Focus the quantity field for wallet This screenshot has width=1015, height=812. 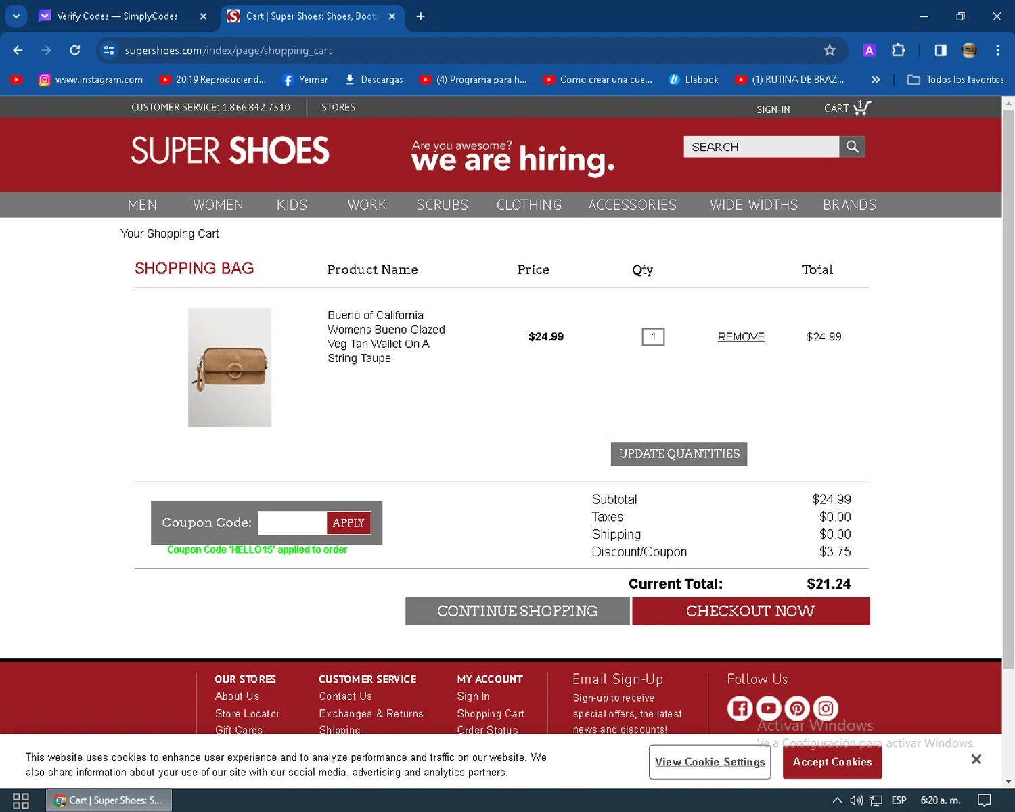click(653, 337)
